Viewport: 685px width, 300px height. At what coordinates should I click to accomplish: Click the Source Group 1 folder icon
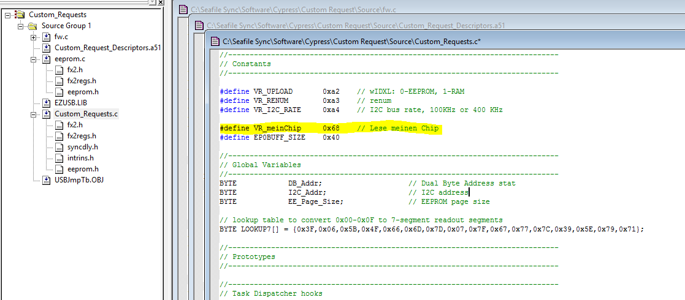32,26
